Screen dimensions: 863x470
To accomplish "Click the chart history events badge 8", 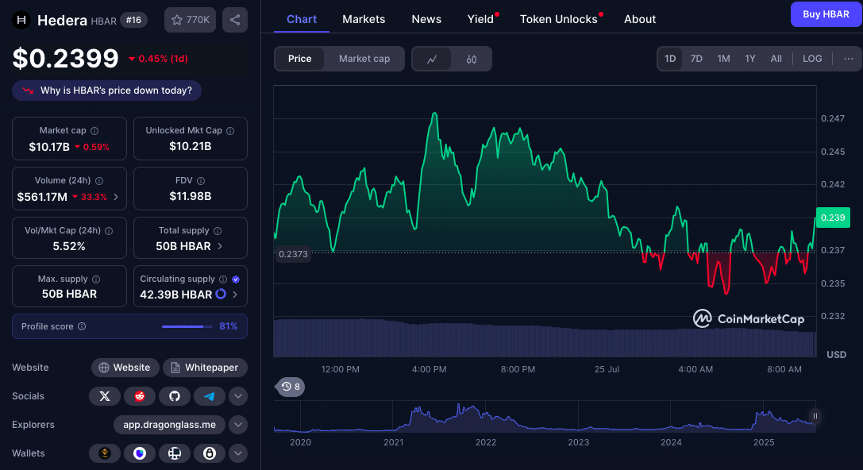I will pos(290,387).
